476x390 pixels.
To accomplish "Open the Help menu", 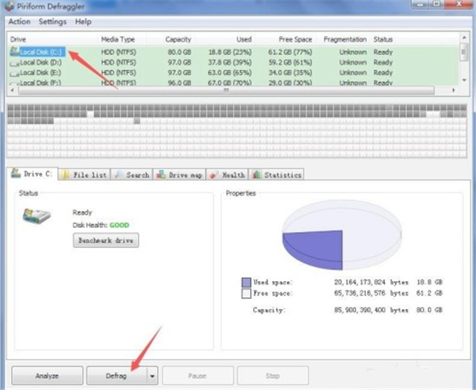I will [83, 21].
